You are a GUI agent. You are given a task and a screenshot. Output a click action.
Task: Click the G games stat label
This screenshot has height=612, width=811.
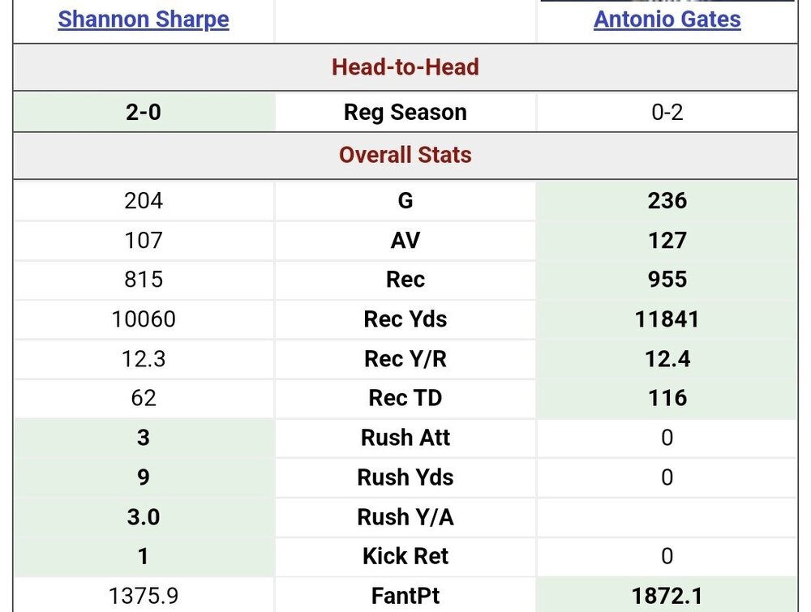coord(405,200)
